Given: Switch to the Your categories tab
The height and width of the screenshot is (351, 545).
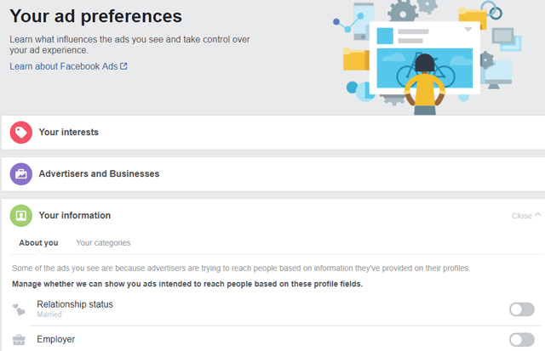Looking at the screenshot, I should [x=103, y=243].
